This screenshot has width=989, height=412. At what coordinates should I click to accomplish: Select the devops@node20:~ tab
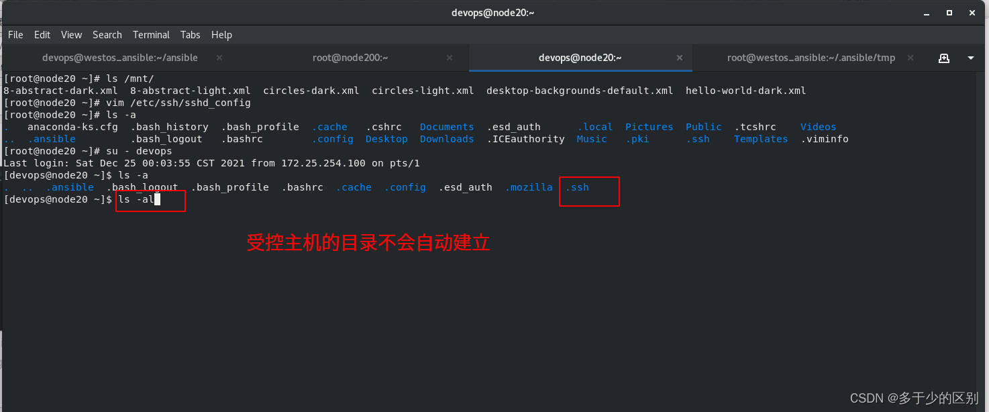coord(580,58)
